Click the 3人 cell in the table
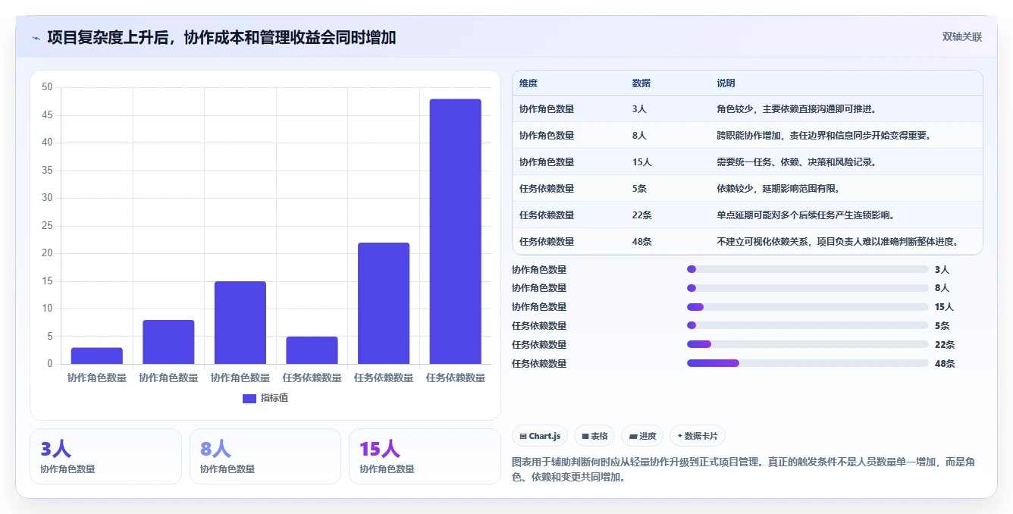The height and width of the screenshot is (514, 1013). (x=639, y=109)
